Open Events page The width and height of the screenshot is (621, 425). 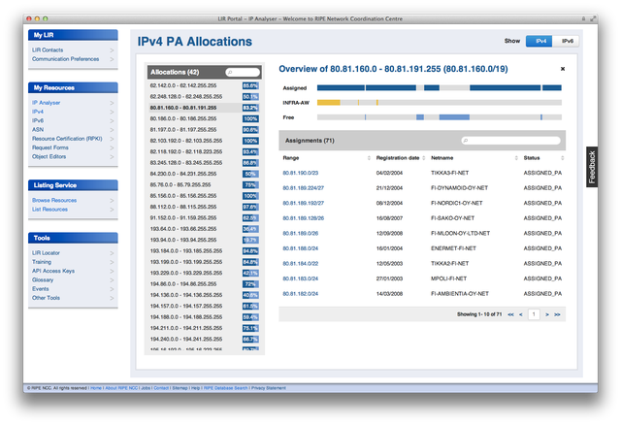[41, 289]
